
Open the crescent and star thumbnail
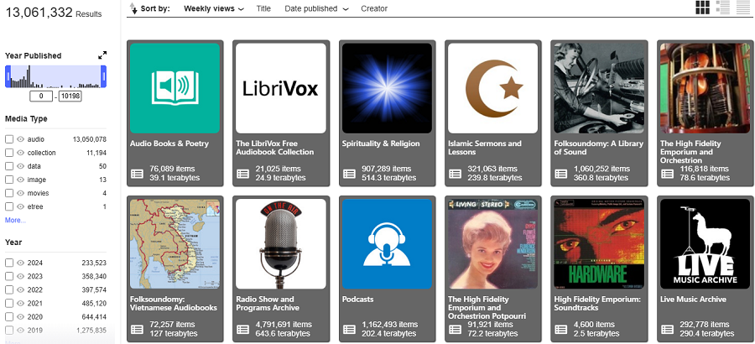coord(492,88)
